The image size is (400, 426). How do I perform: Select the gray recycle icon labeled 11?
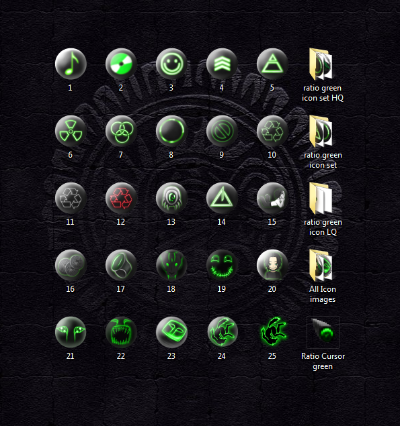point(71,199)
